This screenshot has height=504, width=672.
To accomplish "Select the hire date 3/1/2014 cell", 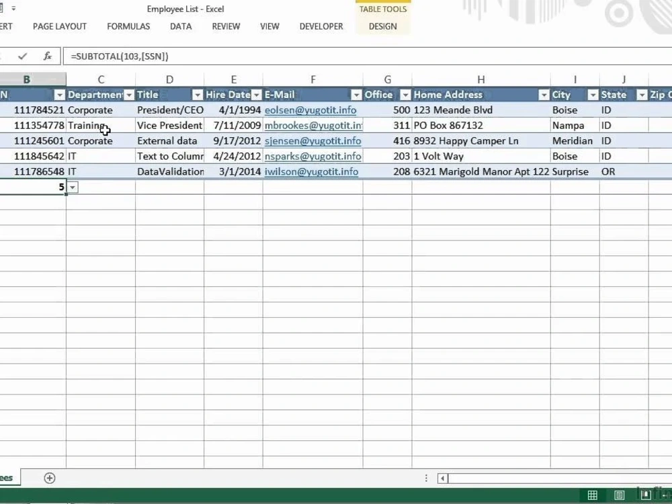I will pyautogui.click(x=234, y=172).
